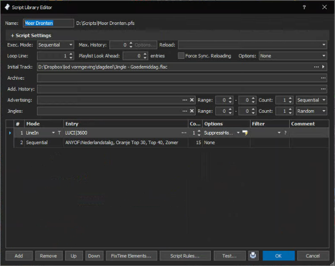Click the Add button
This screenshot has width=335, height=266.
(19, 255)
